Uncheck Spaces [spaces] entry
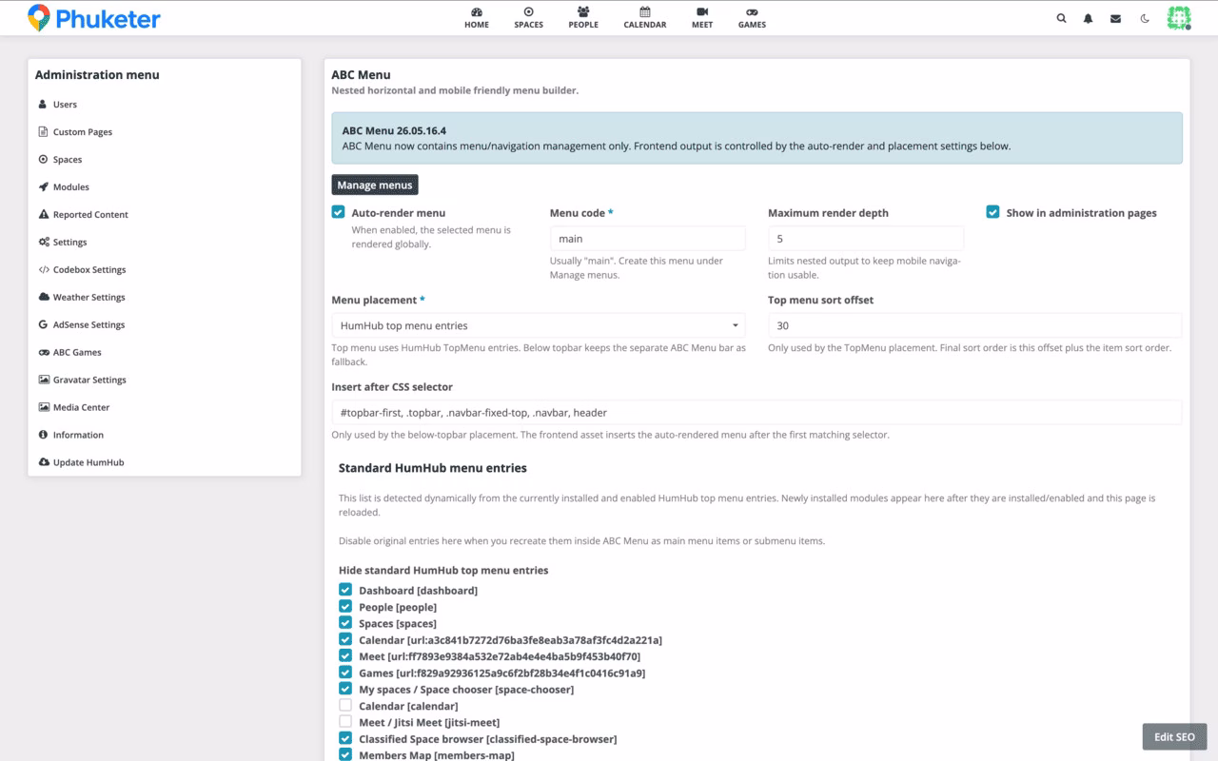Viewport: 1218px width, 761px height. [x=345, y=623]
